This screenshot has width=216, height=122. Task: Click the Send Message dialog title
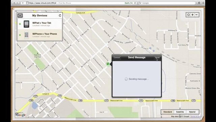[137, 57]
